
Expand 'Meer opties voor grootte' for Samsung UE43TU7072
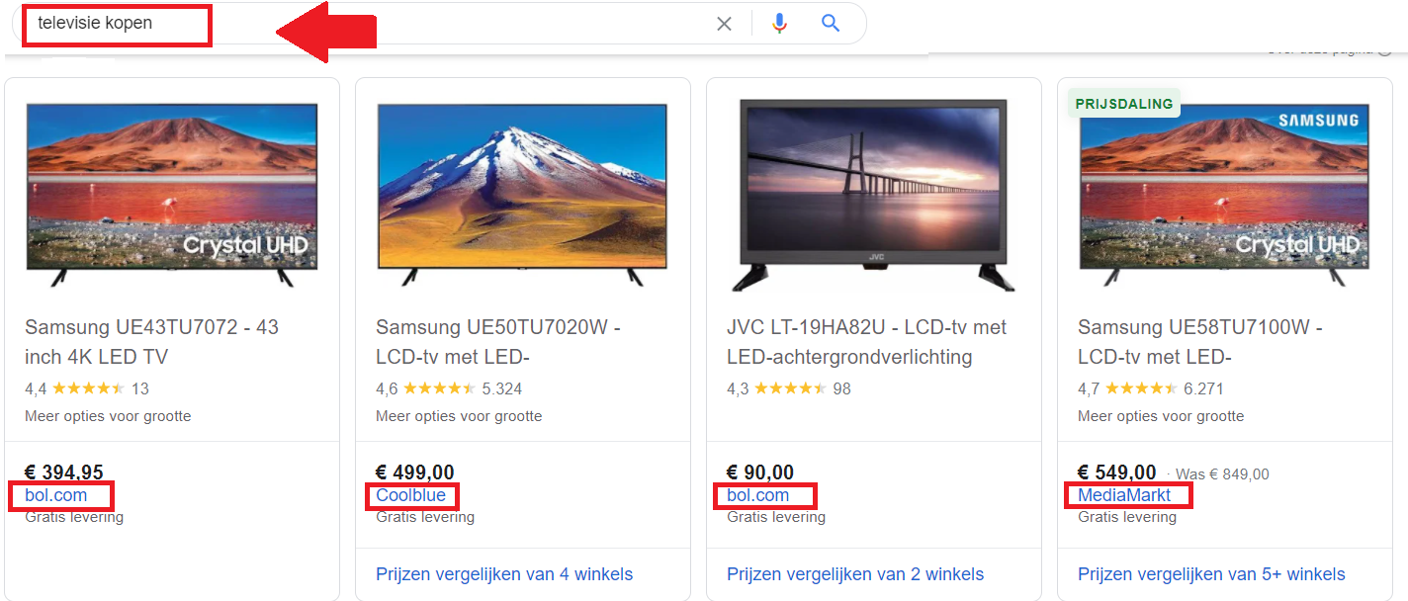(x=107, y=416)
